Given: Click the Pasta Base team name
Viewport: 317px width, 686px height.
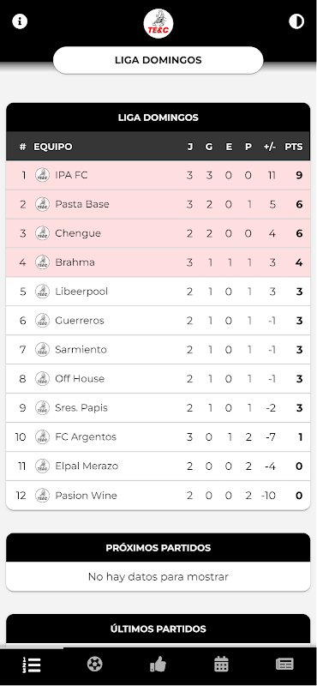Looking at the screenshot, I should pyautogui.click(x=82, y=204).
